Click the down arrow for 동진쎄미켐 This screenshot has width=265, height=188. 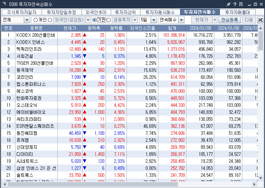point(85,133)
